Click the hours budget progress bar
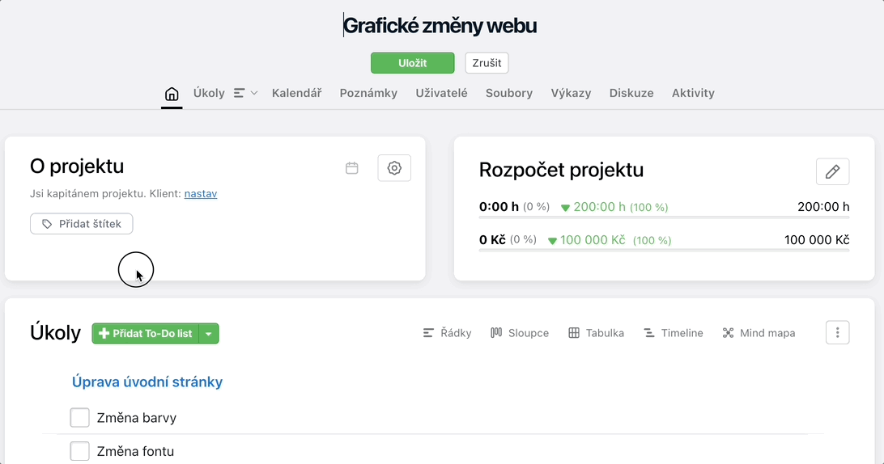Viewport: 884px width, 464px height. (x=664, y=217)
